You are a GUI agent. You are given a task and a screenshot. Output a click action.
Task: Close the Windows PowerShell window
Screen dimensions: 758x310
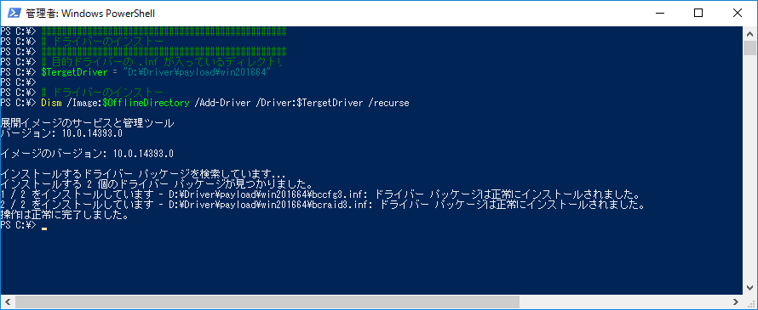pyautogui.click(x=738, y=13)
